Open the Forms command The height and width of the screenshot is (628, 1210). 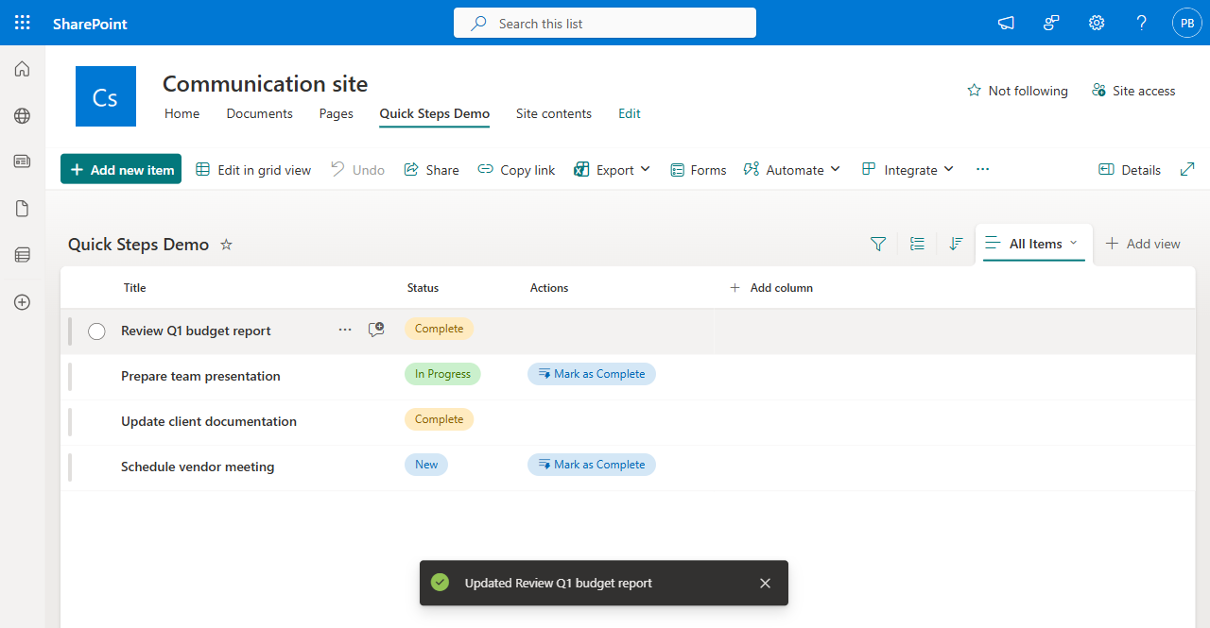699,170
